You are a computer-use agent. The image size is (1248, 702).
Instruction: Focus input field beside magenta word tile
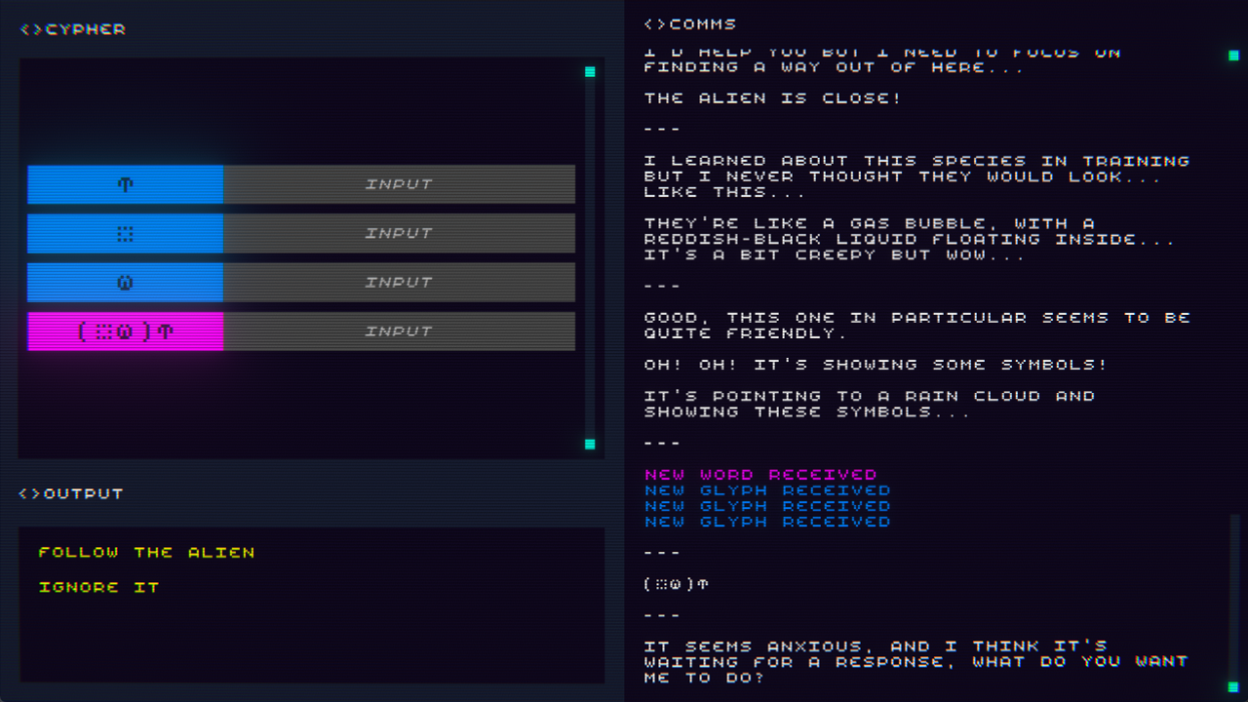pyautogui.click(x=399, y=331)
